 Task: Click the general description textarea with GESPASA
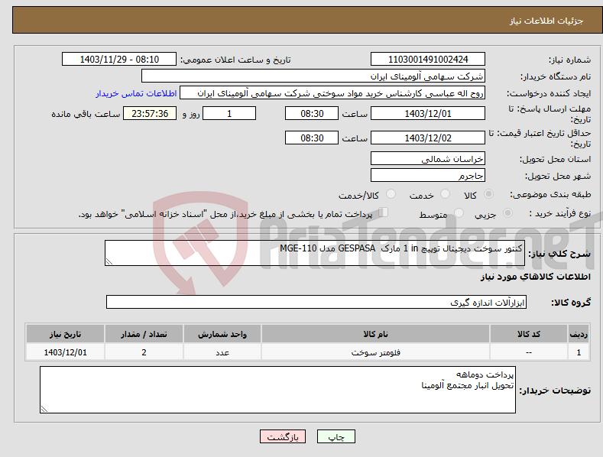tap(315, 253)
